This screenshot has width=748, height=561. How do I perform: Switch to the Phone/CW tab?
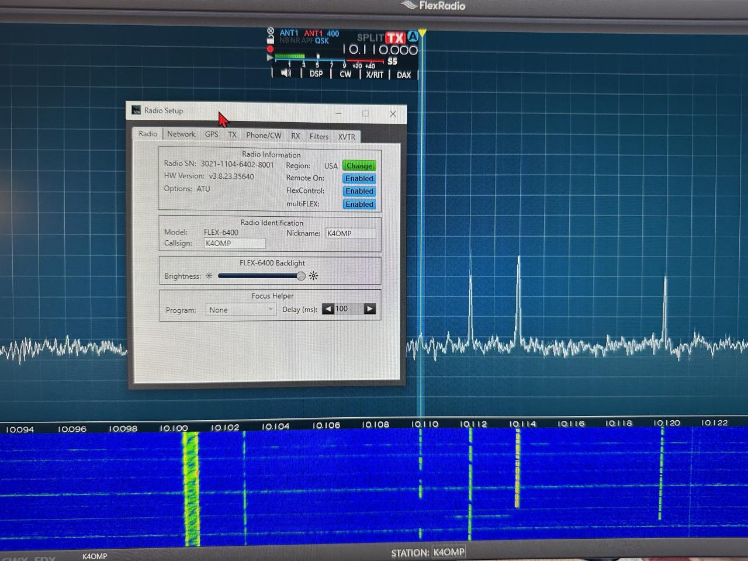(264, 136)
